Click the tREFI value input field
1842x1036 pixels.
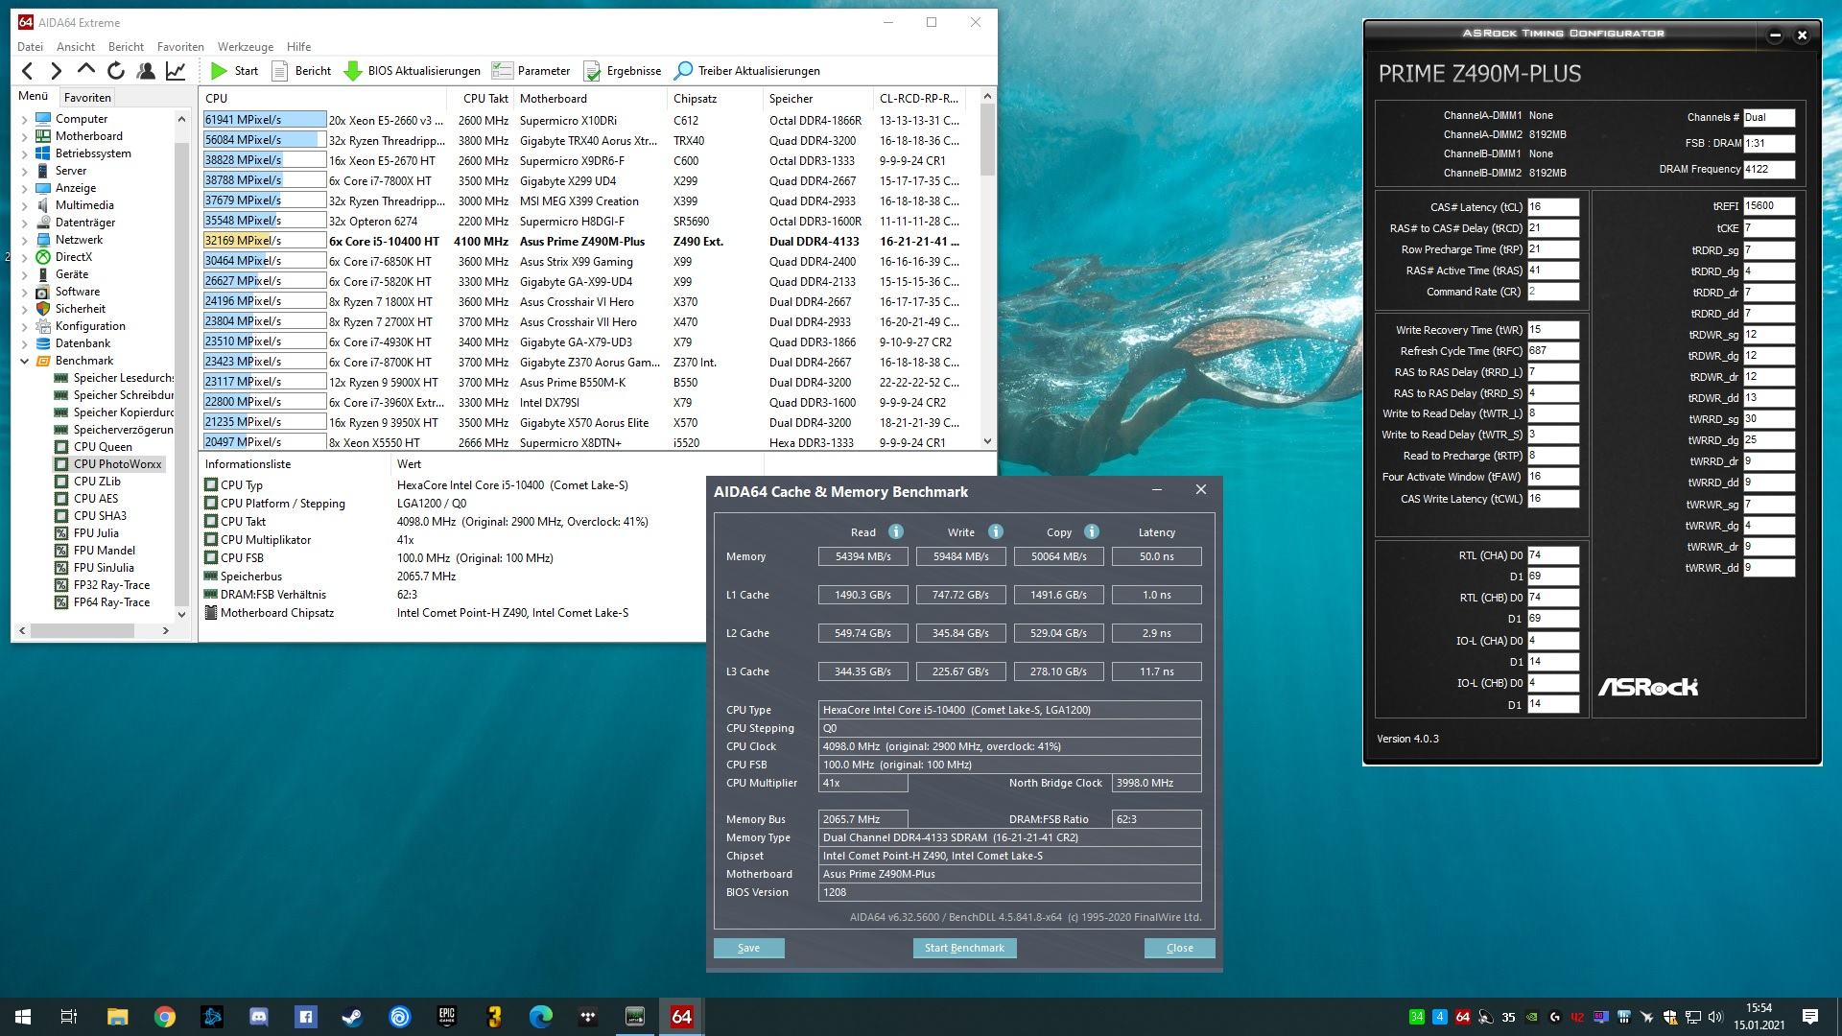tap(1767, 206)
